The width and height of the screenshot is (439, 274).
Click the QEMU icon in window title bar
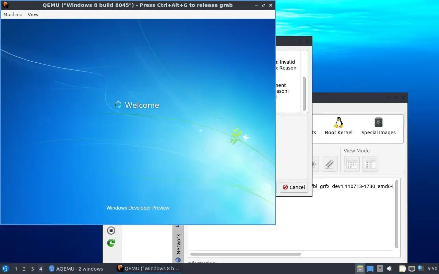pyautogui.click(x=5, y=5)
